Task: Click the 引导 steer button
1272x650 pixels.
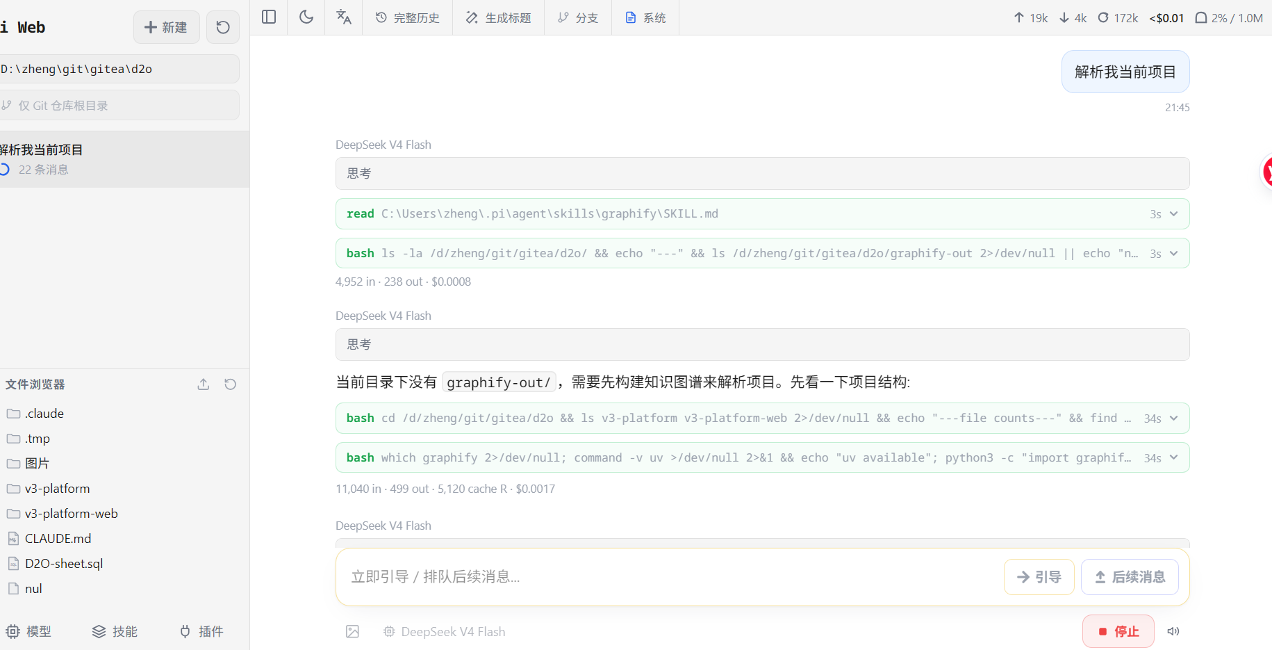Action: tap(1039, 577)
